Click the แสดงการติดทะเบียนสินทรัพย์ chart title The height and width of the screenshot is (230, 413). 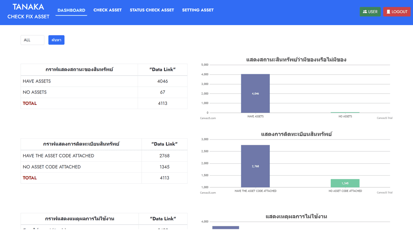pyautogui.click(x=296, y=134)
